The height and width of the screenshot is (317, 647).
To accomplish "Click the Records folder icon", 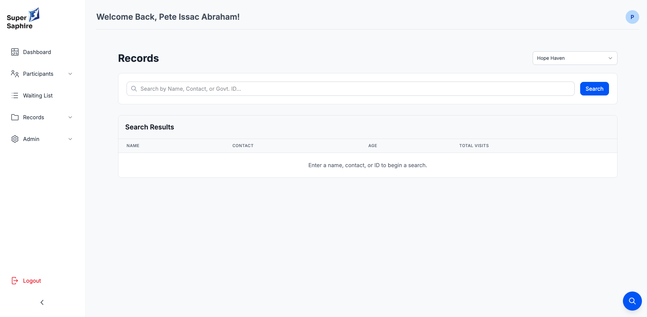I will pyautogui.click(x=15, y=117).
